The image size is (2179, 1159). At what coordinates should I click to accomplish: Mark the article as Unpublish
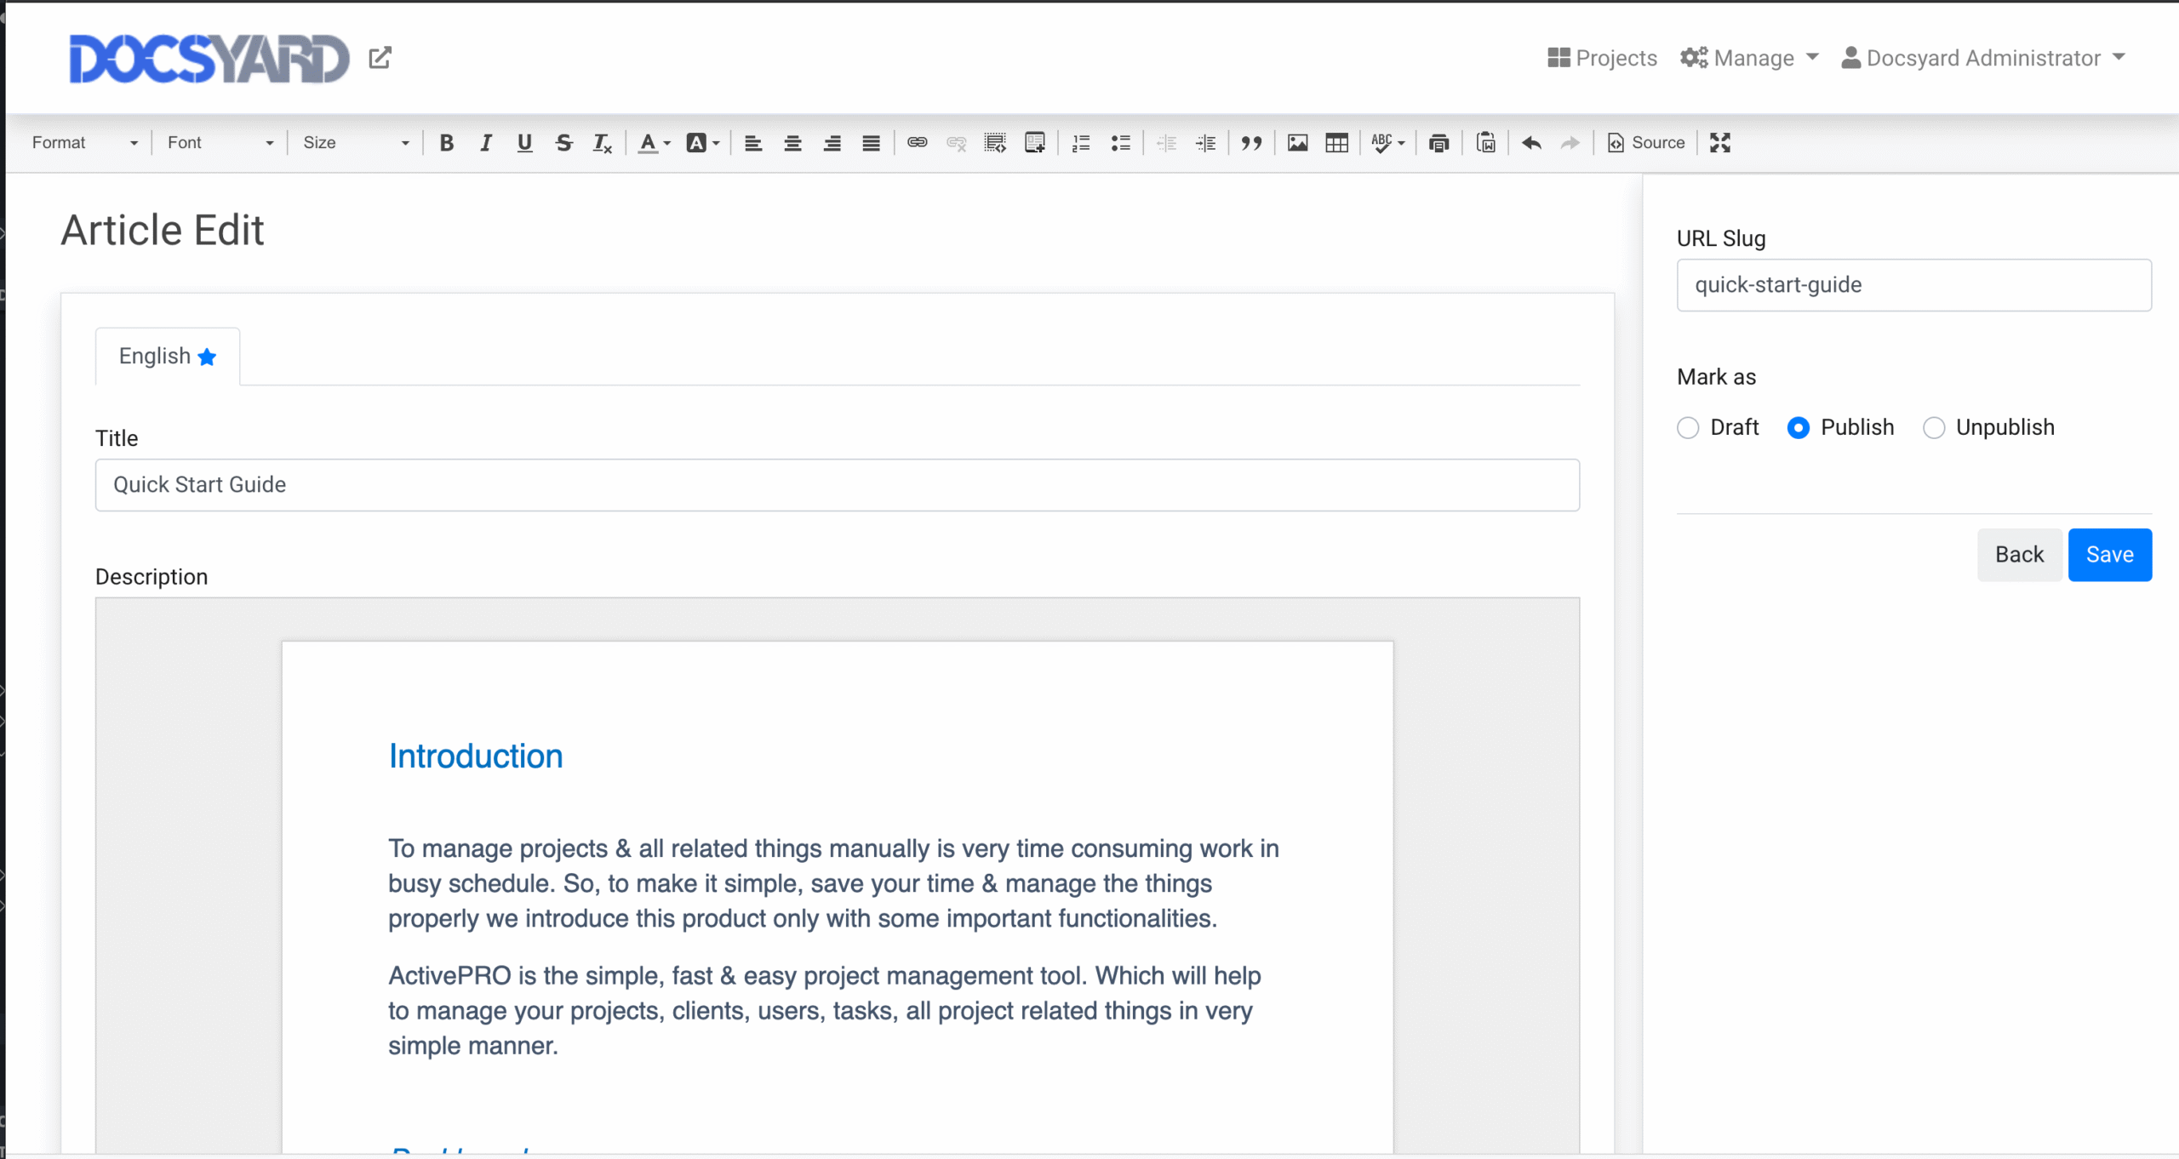tap(1934, 427)
